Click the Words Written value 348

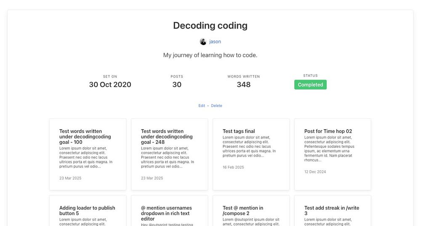pyautogui.click(x=243, y=85)
